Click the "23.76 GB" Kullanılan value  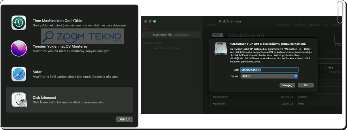point(287,104)
